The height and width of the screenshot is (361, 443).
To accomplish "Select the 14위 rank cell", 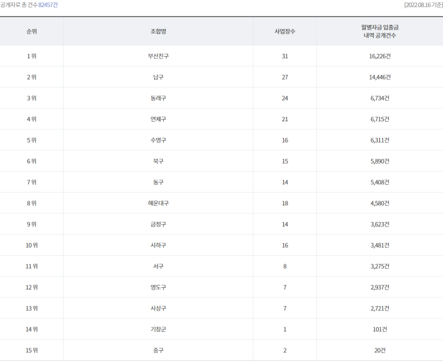I will (32, 329).
